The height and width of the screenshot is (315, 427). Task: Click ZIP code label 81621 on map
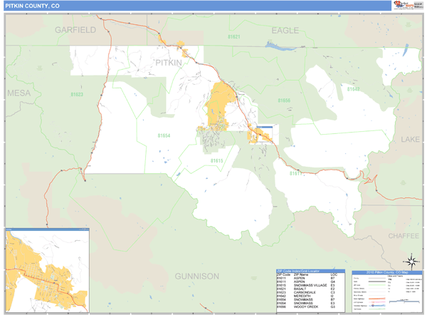(234, 37)
